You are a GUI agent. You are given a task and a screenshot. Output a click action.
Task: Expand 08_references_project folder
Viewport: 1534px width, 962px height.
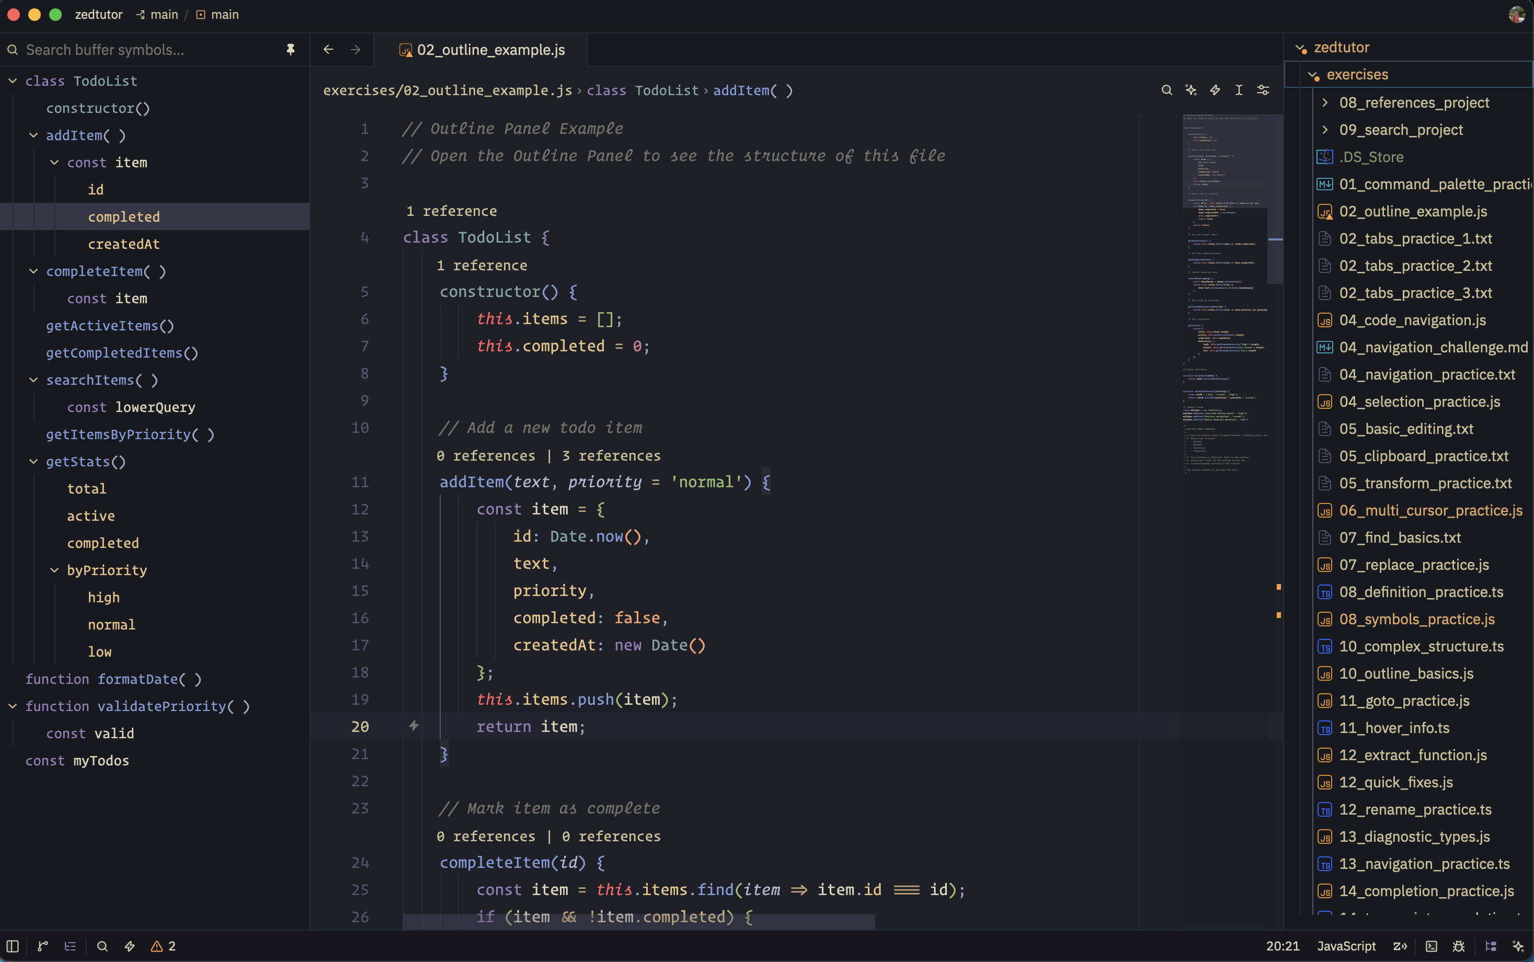point(1325,102)
